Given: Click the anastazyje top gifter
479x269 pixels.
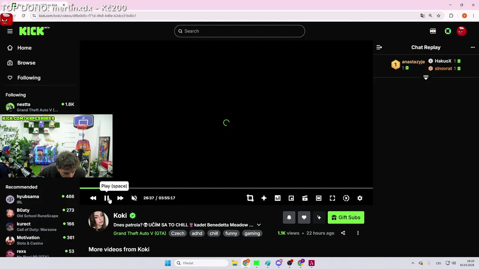Looking at the screenshot, I should point(413,62).
